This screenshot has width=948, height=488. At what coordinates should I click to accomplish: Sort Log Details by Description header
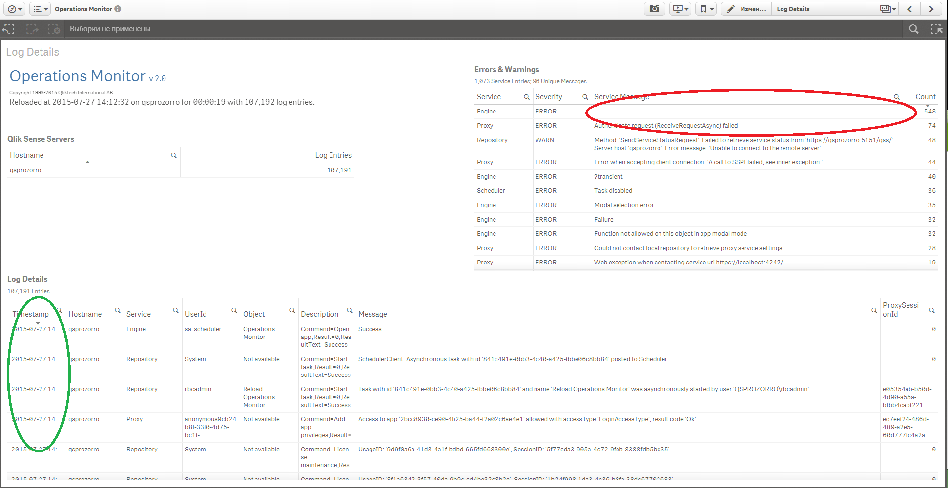click(x=320, y=314)
